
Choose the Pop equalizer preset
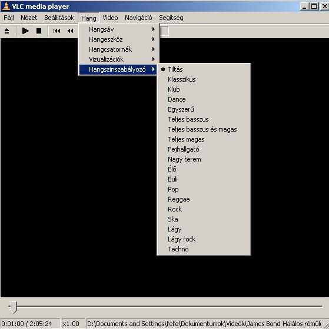(x=204, y=189)
